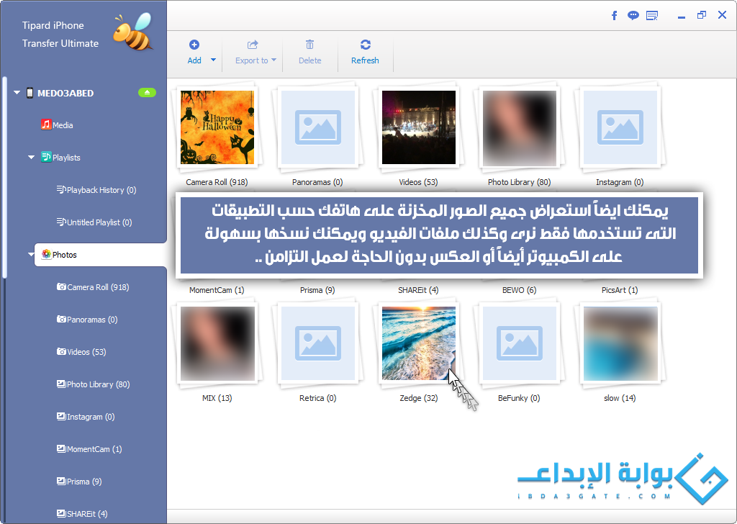Open the Facebook page icon

(615, 16)
